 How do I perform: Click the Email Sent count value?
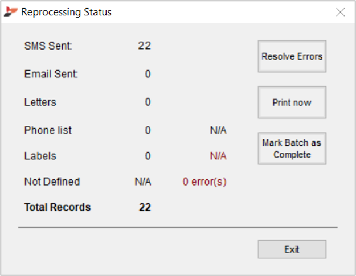[x=148, y=74]
